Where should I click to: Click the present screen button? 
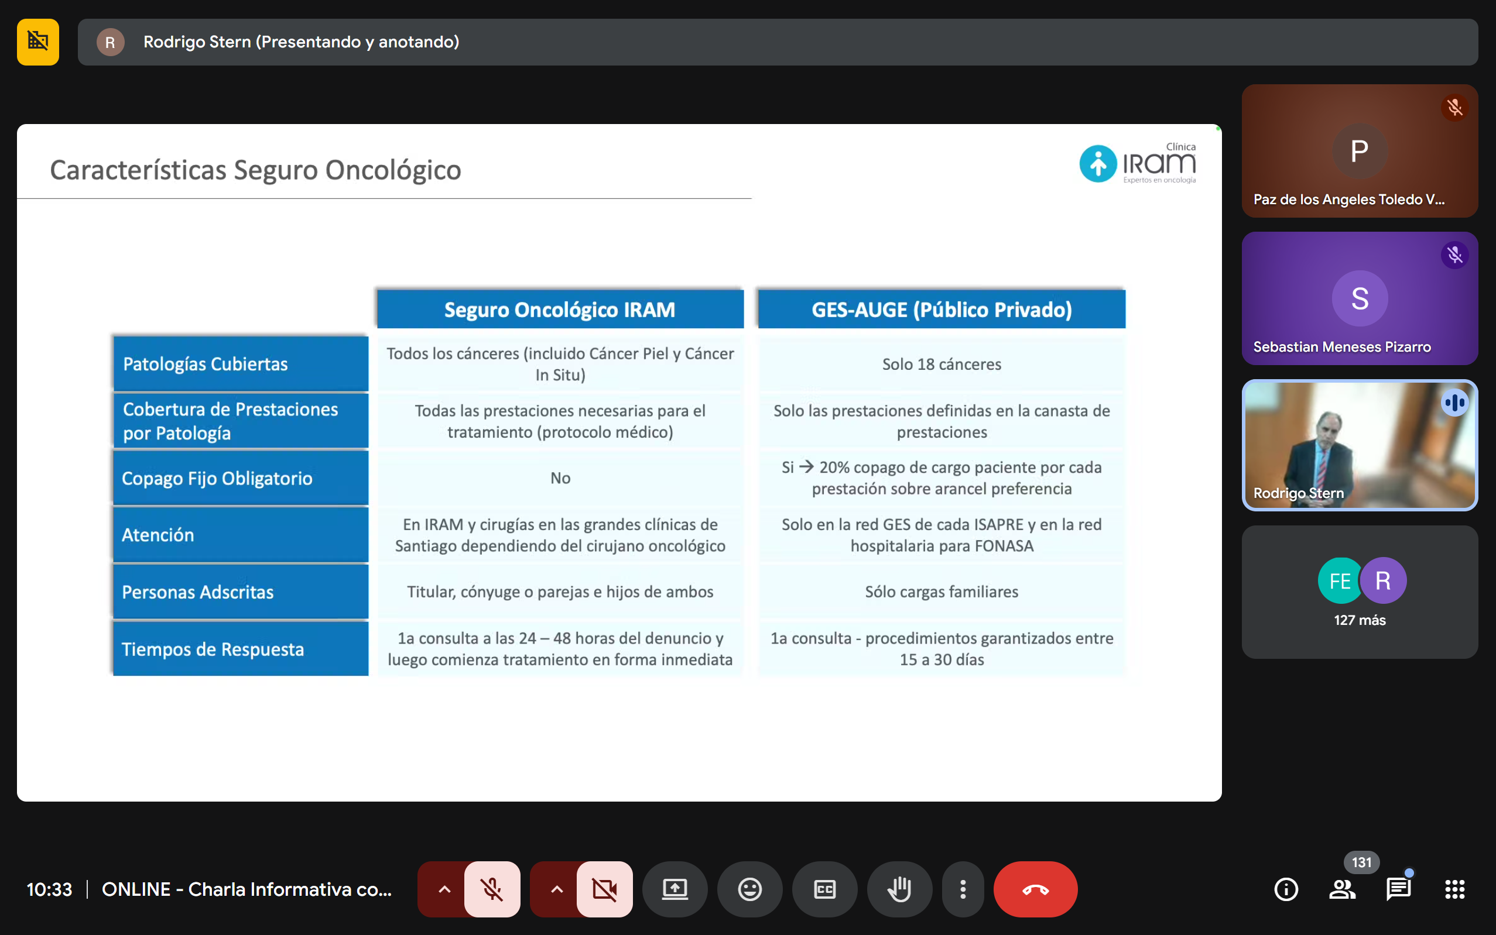click(x=675, y=889)
